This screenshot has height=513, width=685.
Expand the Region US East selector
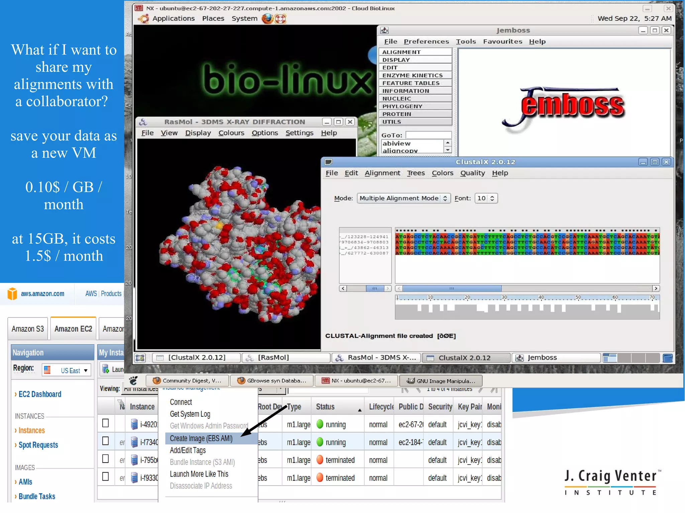point(67,370)
